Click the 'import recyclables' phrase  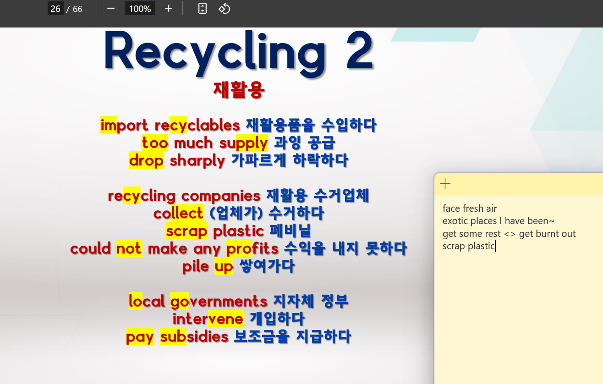170,125
